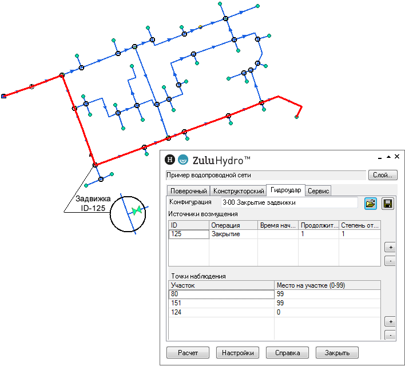Add a row to Источники возмущения

tap(390, 248)
